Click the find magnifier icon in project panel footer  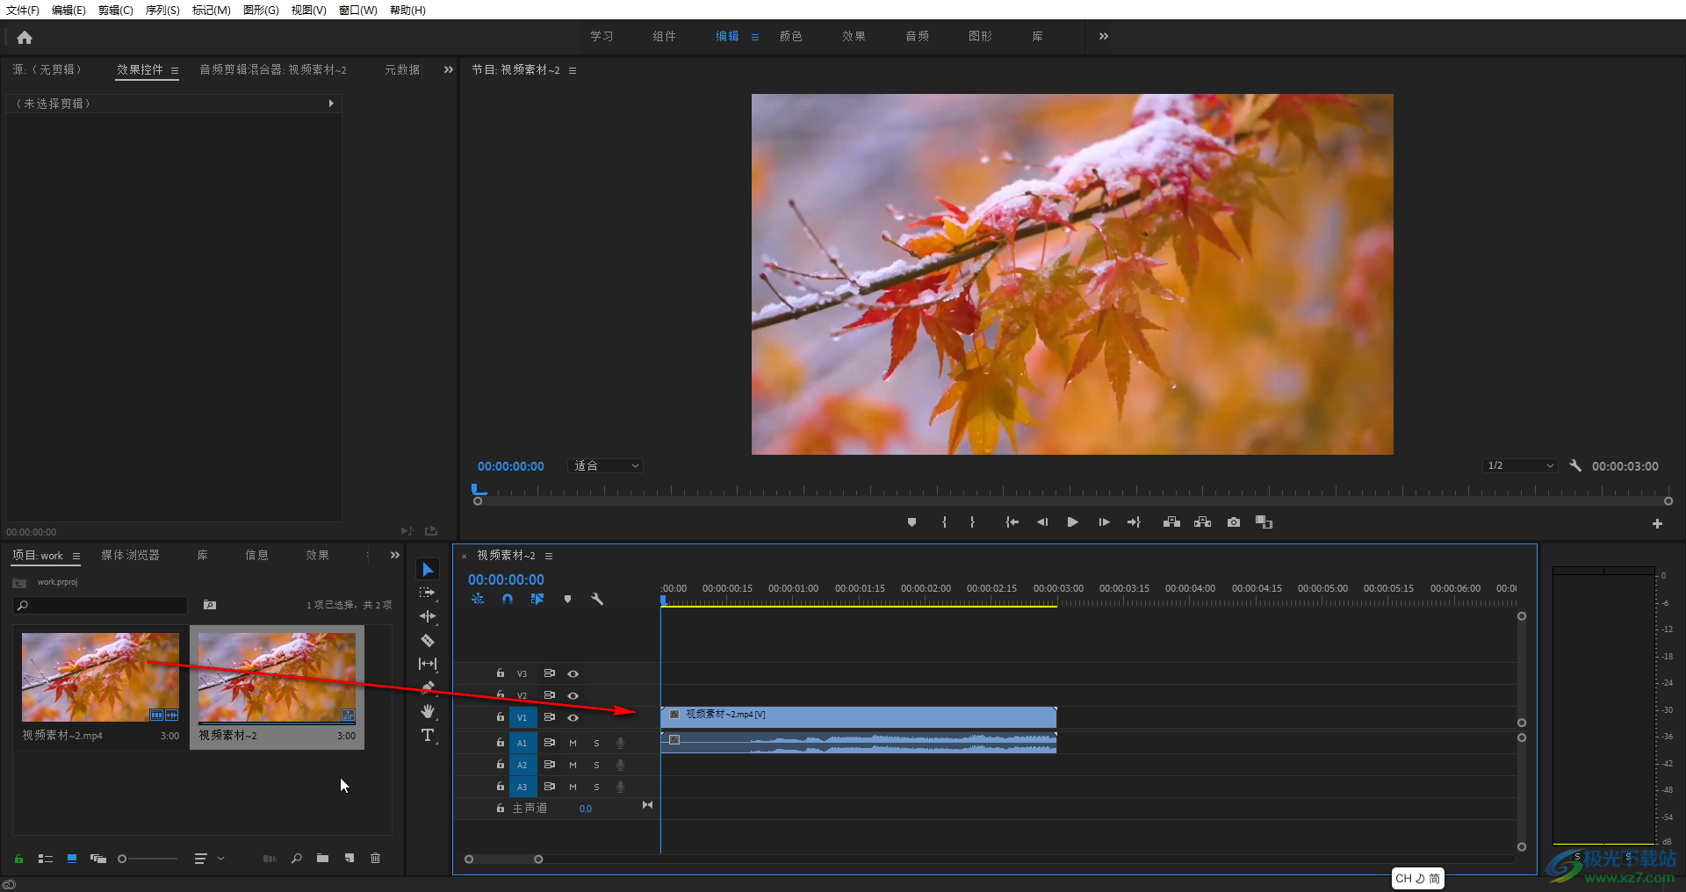coord(297,859)
